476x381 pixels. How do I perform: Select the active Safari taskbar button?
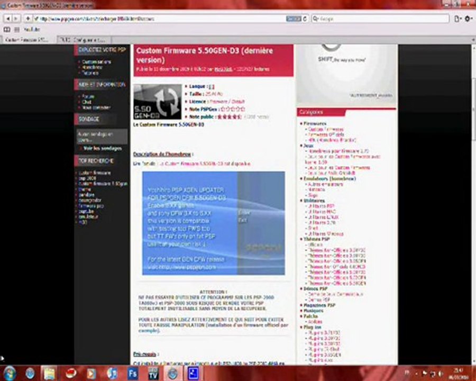click(173, 374)
